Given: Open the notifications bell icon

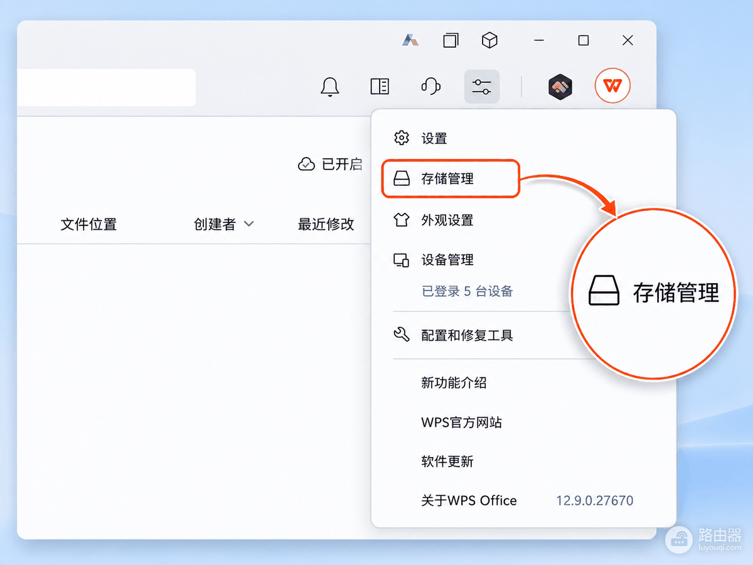Looking at the screenshot, I should (x=330, y=87).
